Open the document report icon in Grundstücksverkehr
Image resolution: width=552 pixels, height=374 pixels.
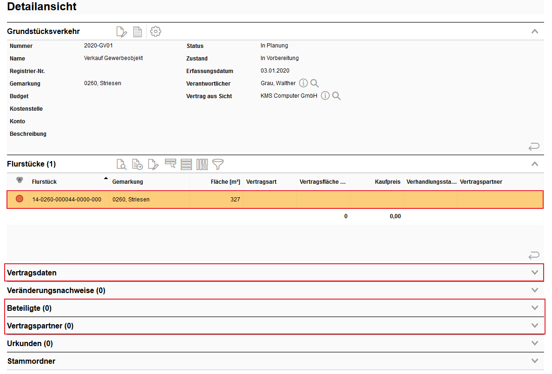pyautogui.click(x=138, y=32)
